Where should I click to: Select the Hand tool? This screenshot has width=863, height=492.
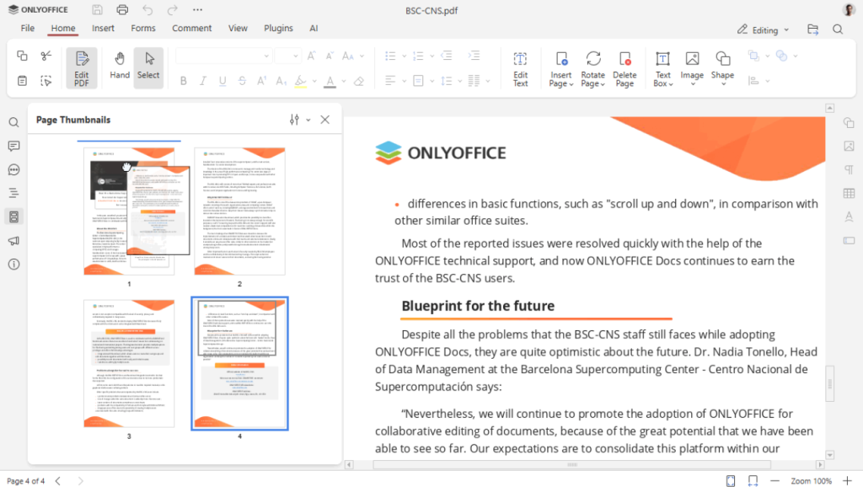coord(119,67)
